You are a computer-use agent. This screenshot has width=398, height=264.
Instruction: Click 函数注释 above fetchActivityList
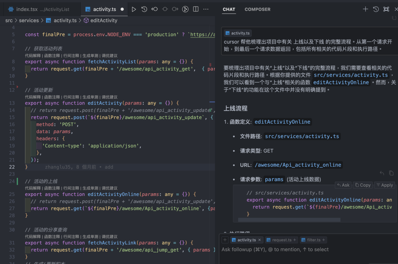pyautogui.click(x=52, y=56)
